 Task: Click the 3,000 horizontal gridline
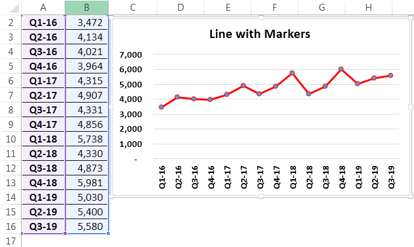click(x=276, y=114)
